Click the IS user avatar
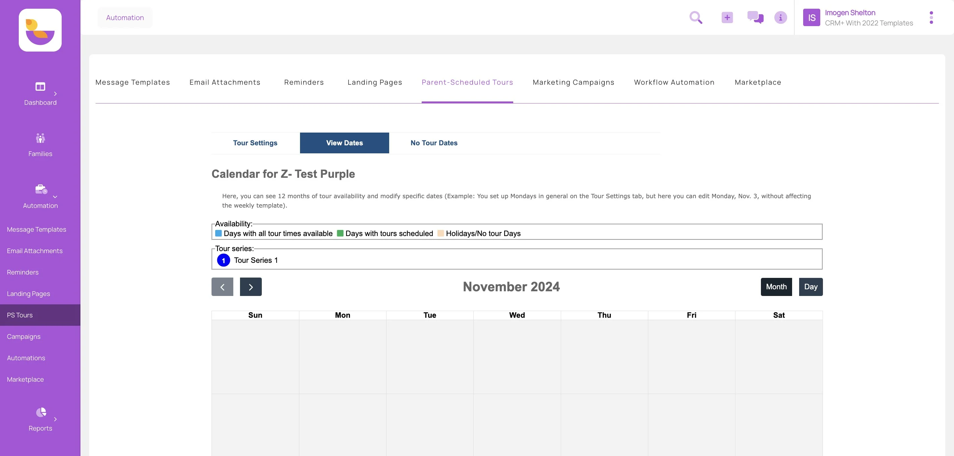This screenshot has height=456, width=954. 812,17
